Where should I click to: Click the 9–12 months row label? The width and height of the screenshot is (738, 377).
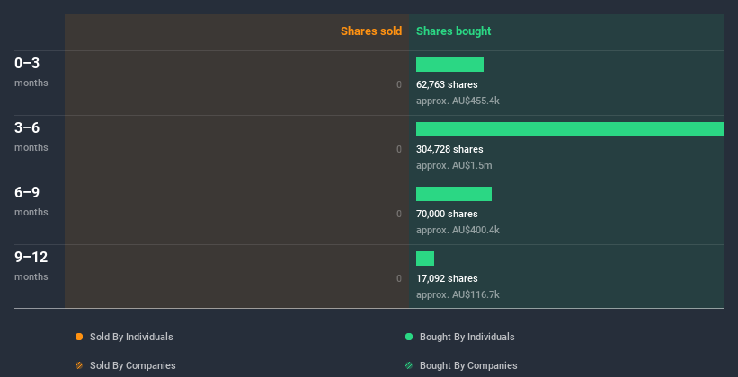click(31, 266)
